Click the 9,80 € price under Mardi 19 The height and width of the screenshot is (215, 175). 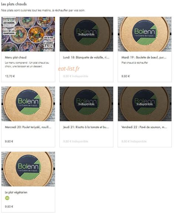coord(126,76)
